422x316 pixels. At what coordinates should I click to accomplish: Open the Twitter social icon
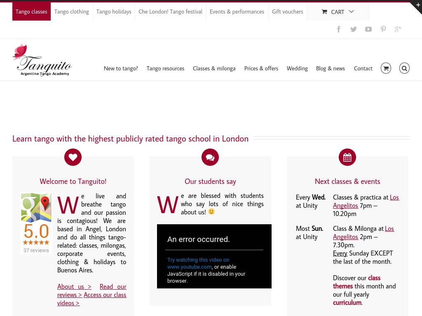coord(354,29)
